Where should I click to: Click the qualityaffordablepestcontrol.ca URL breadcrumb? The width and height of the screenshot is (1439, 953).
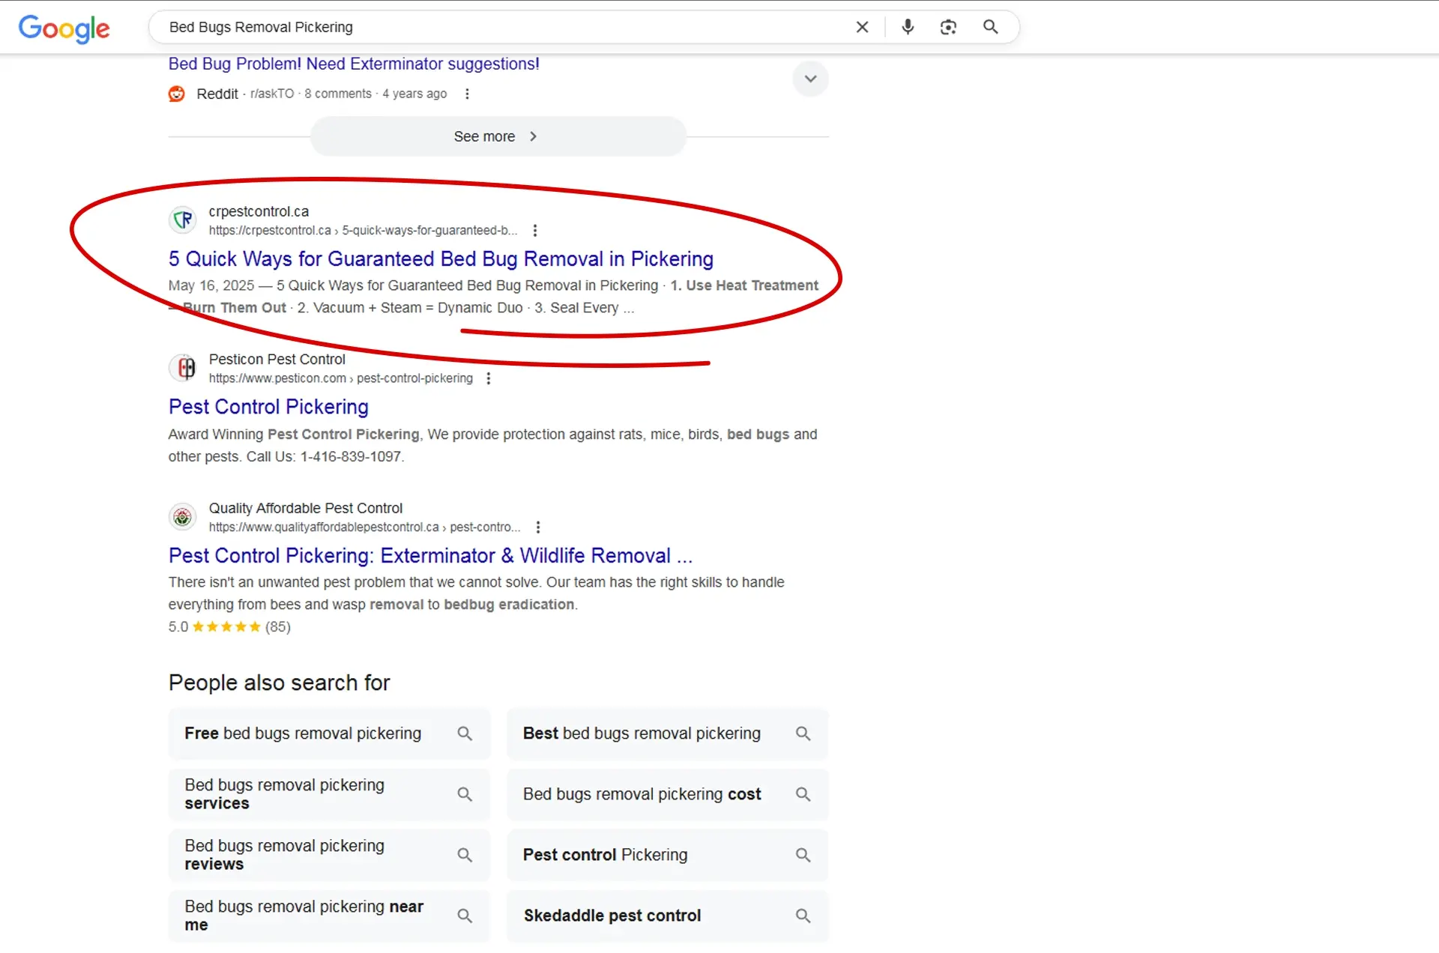(364, 527)
